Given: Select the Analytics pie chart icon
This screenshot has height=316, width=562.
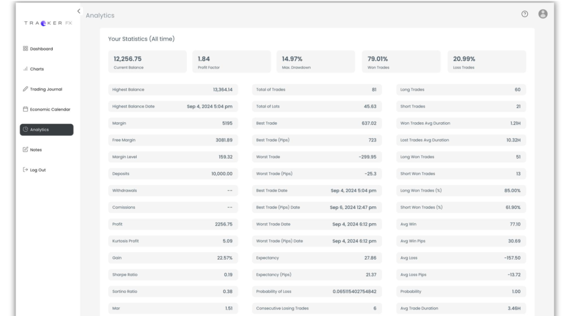Looking at the screenshot, I should click(x=26, y=129).
